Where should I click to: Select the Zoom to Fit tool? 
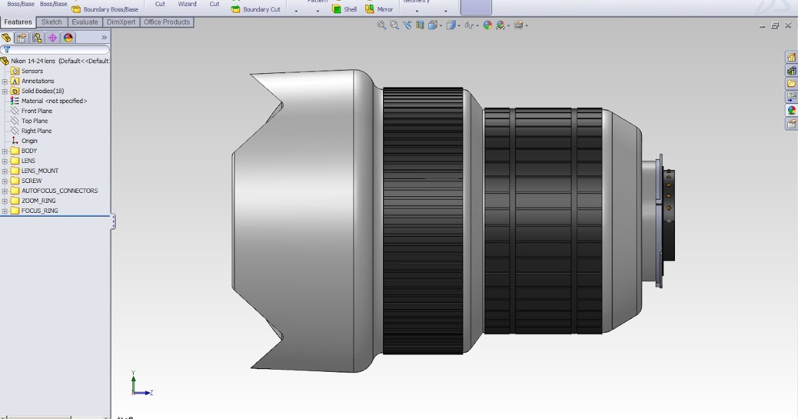382,25
